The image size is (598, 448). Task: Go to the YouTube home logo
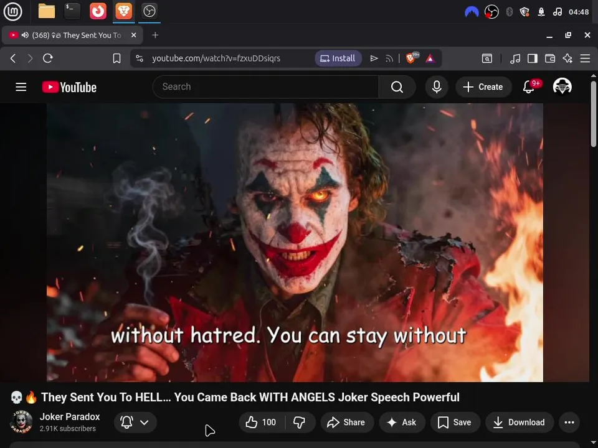[x=69, y=87]
